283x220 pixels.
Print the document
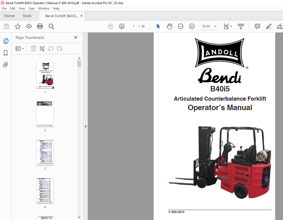tap(40, 26)
